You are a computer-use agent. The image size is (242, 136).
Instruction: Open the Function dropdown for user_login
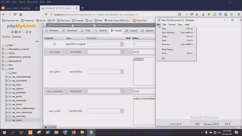[106, 52]
